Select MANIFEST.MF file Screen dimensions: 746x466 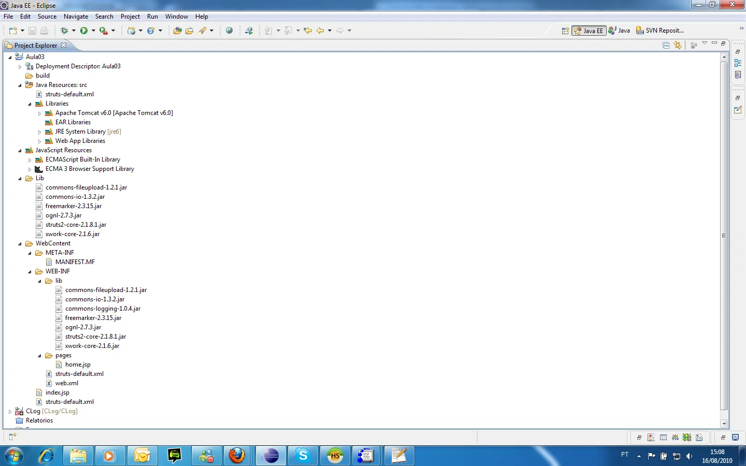click(x=75, y=262)
